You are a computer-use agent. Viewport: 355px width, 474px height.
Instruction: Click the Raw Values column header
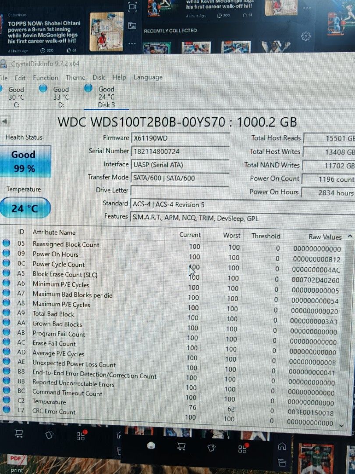[325, 237]
